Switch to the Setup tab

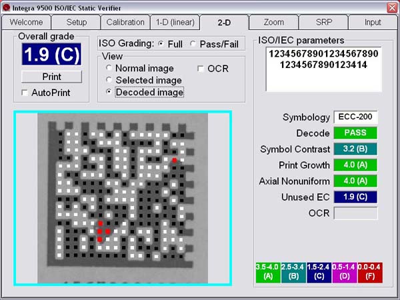pos(76,22)
